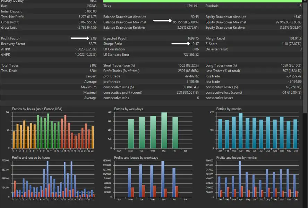Screen dimensions: 308x208
Task: Click the Total Trades value 3102
Action: [93, 65]
